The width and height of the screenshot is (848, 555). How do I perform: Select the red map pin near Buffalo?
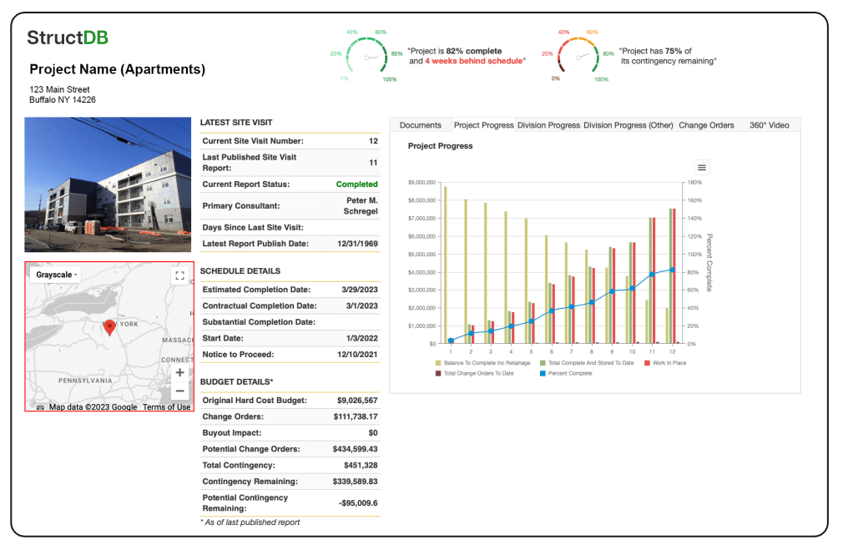[x=110, y=326]
